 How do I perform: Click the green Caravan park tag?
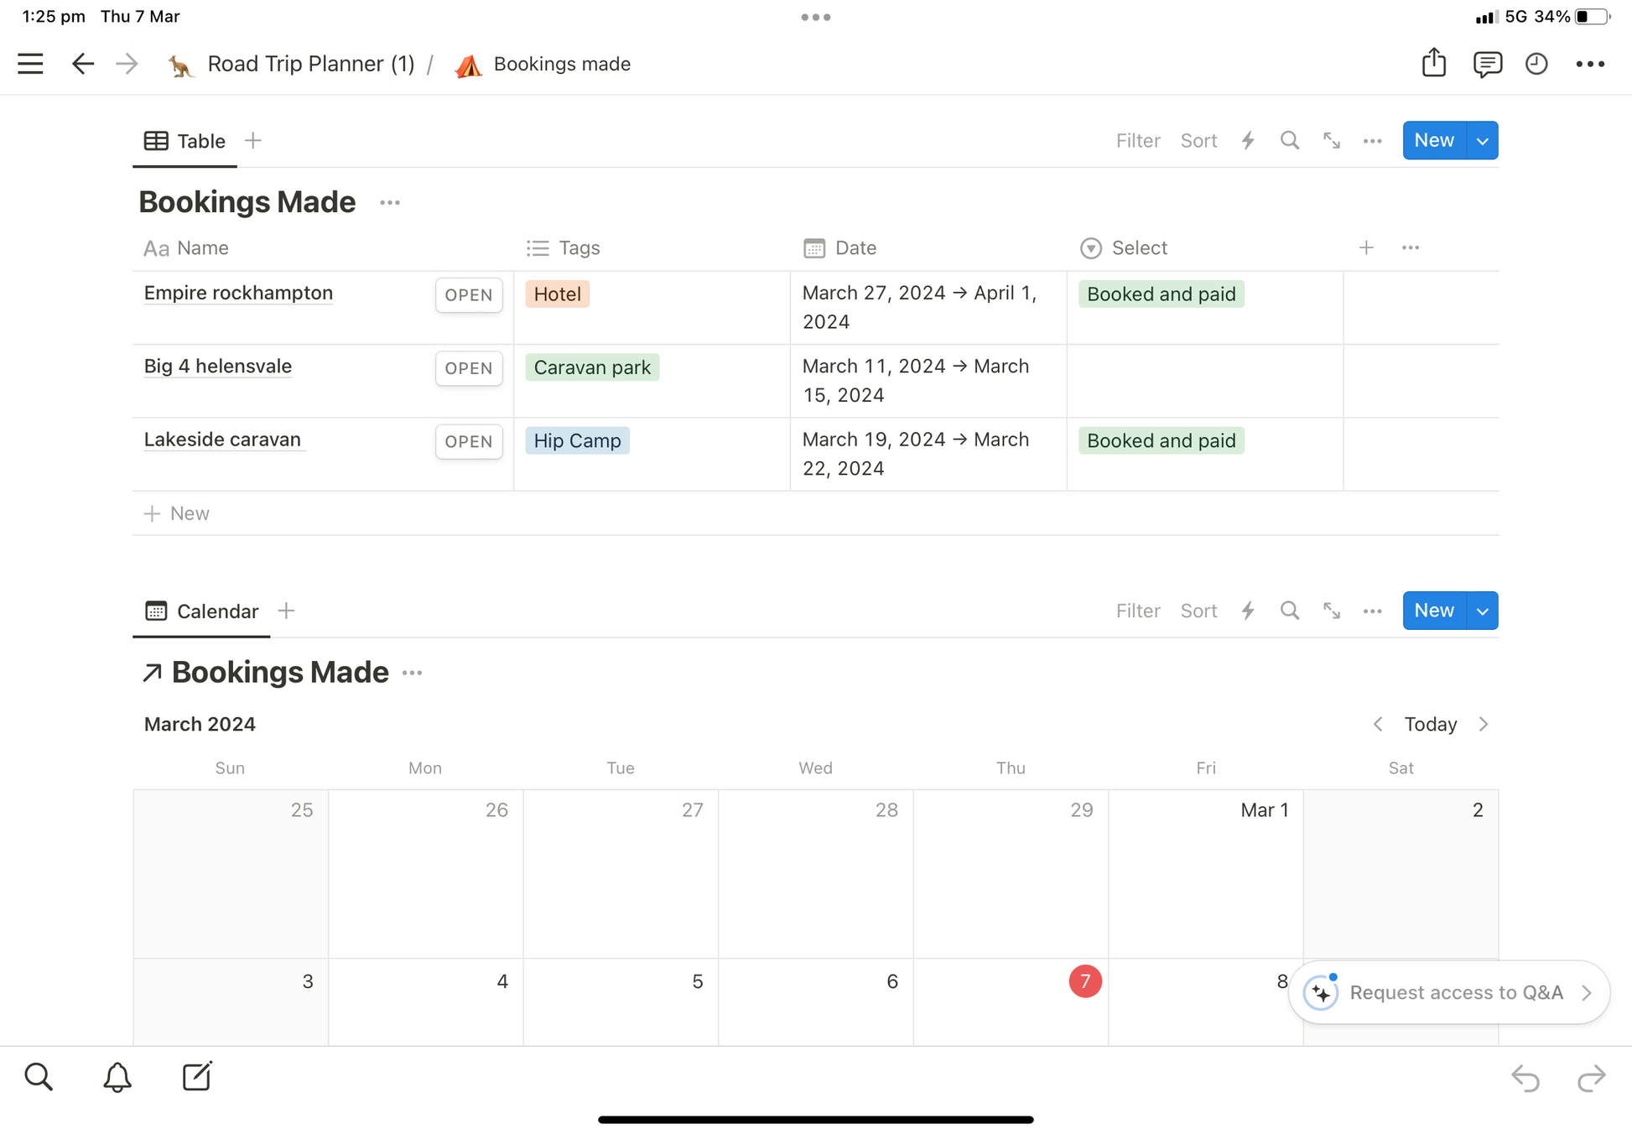coord(592,367)
